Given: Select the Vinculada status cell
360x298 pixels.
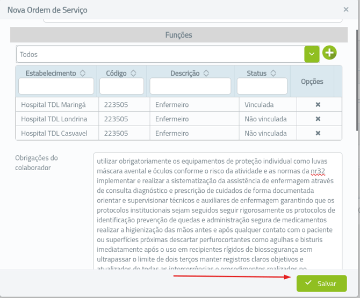Looking at the screenshot, I should (x=259, y=105).
